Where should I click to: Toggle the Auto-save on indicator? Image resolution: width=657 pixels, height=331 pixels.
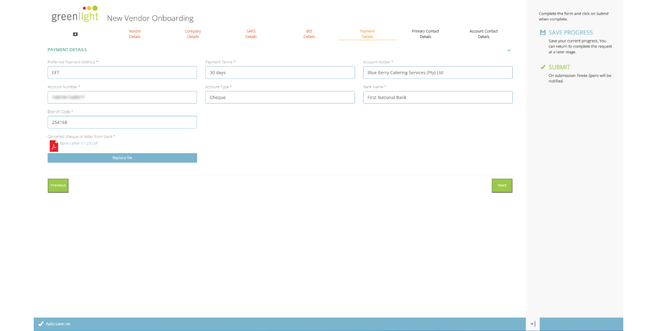point(54,324)
